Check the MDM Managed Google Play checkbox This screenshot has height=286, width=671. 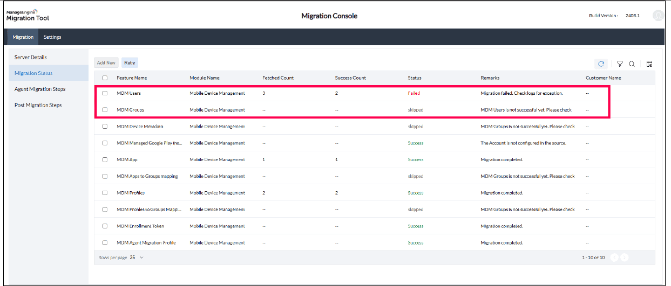tap(105, 143)
